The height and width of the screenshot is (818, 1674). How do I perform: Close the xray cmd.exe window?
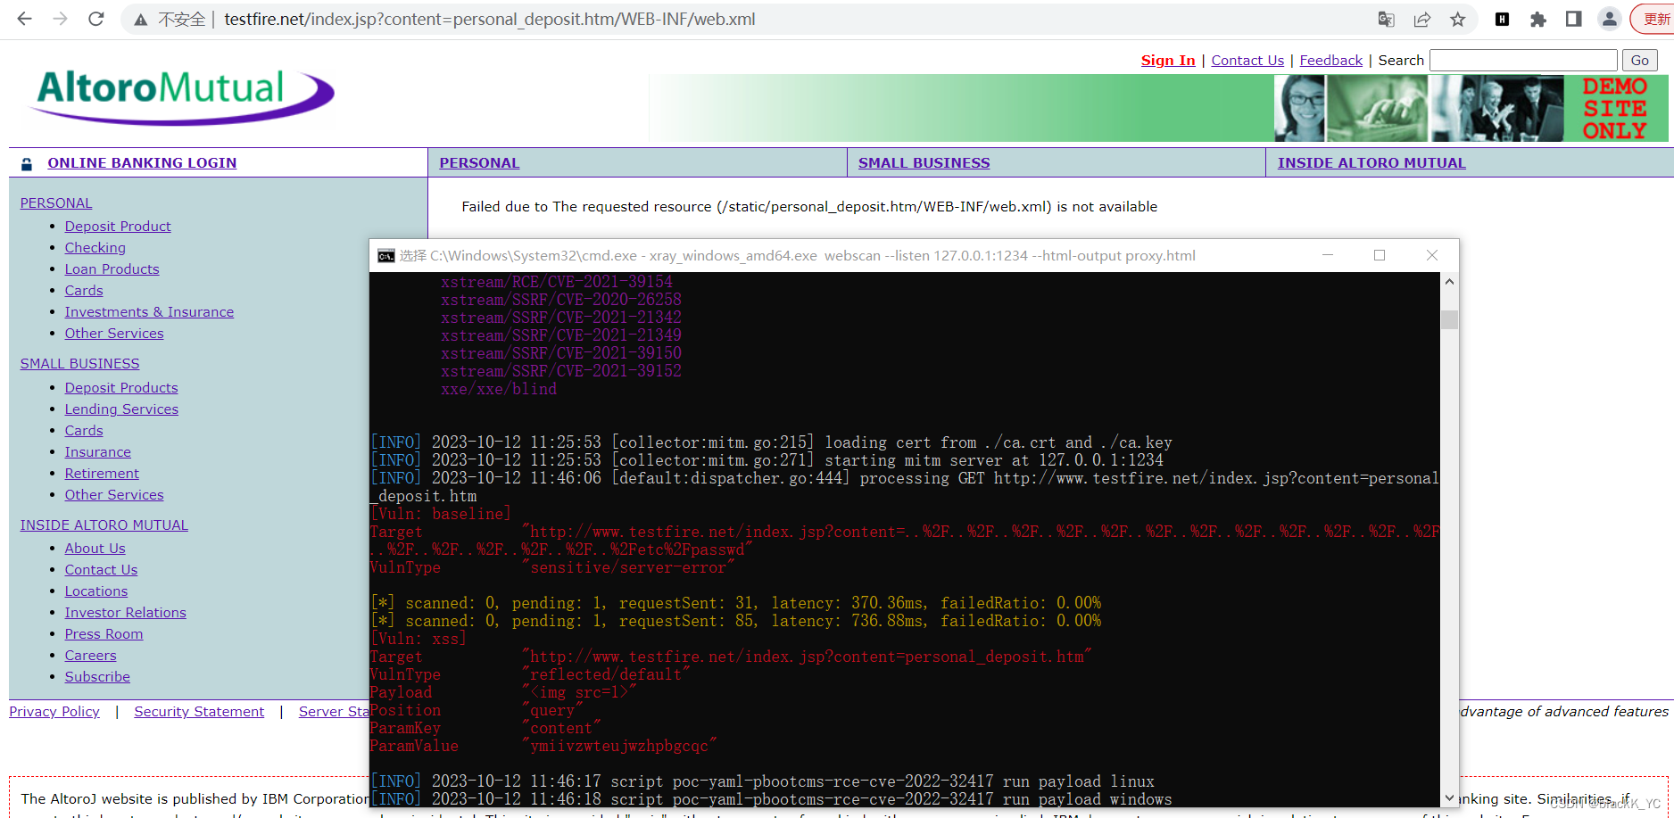[x=1432, y=255]
